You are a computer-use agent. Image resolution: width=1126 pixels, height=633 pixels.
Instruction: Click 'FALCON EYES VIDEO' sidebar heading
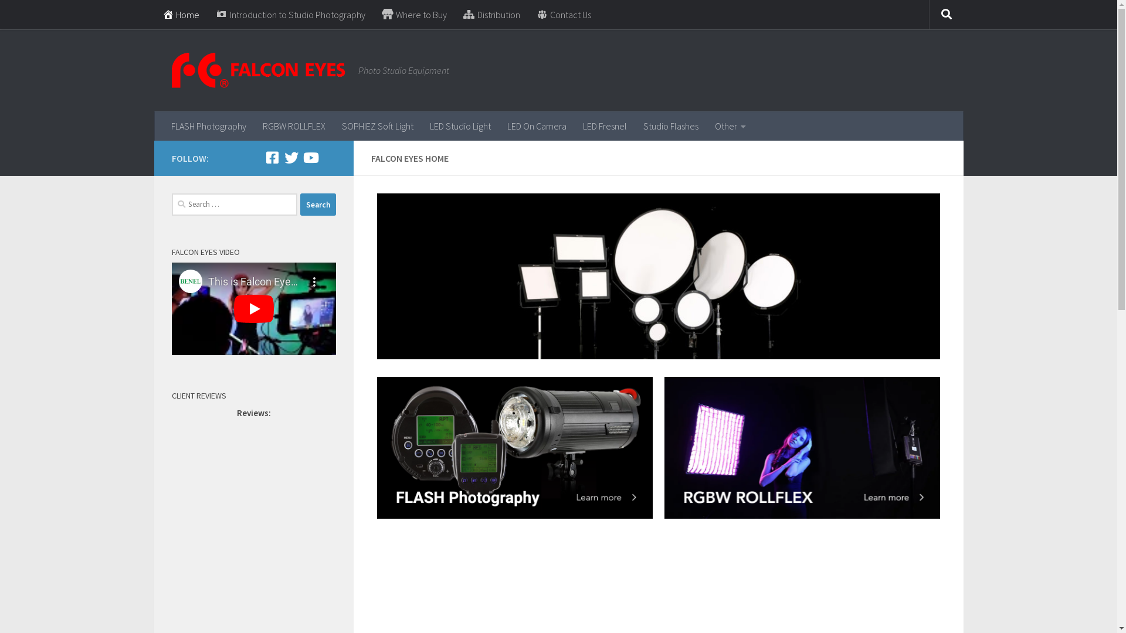[x=205, y=252]
